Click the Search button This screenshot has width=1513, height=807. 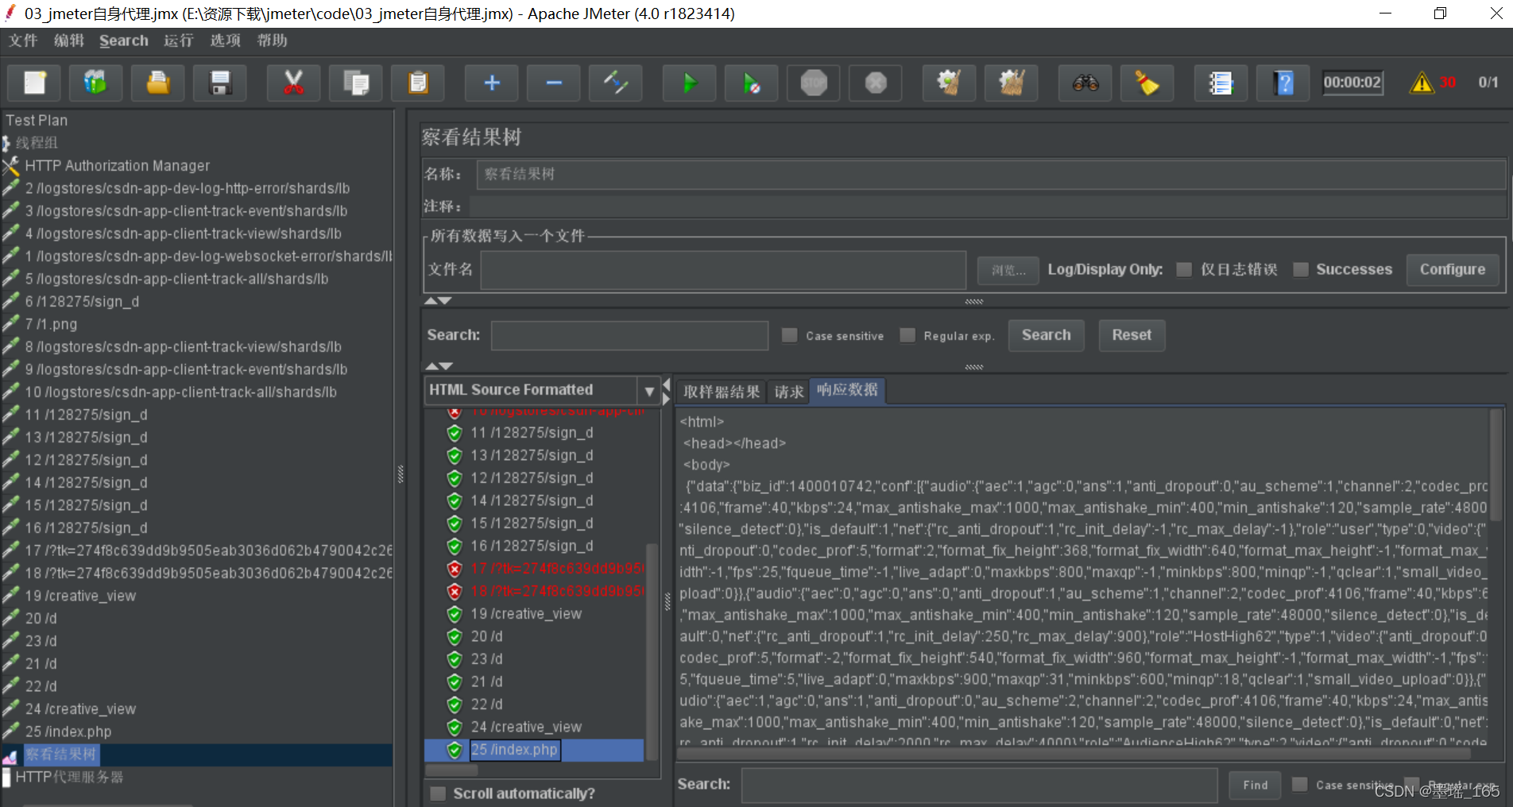(1046, 335)
